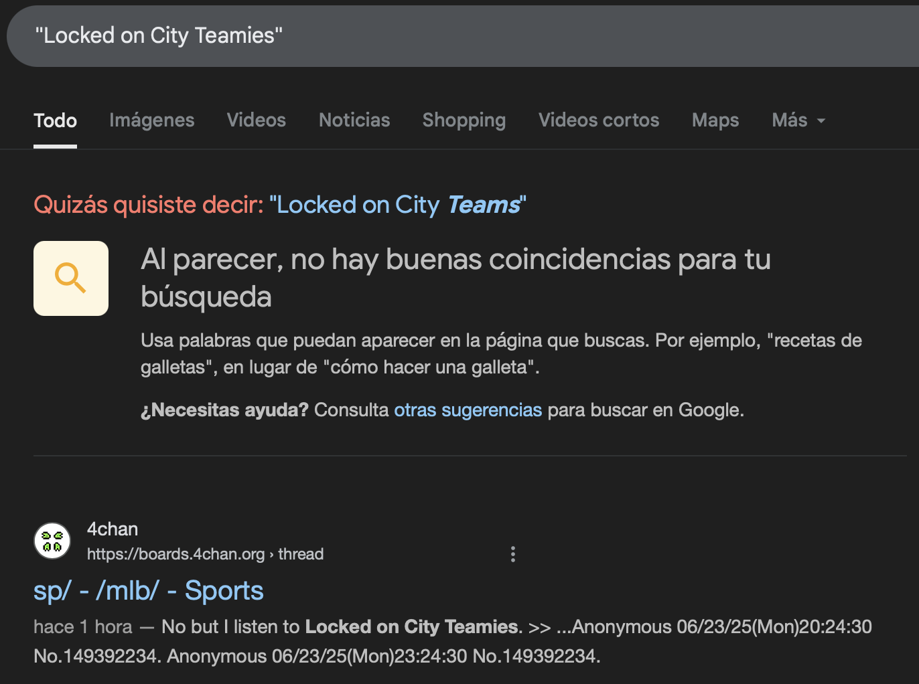Expand the Más dropdown menu

click(x=798, y=120)
